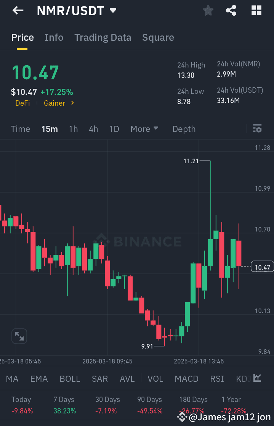Open the Square tab
This screenshot has height=426, width=274.
point(158,37)
